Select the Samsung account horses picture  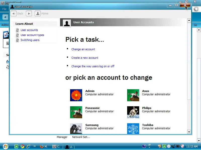pyautogui.click(x=76, y=128)
